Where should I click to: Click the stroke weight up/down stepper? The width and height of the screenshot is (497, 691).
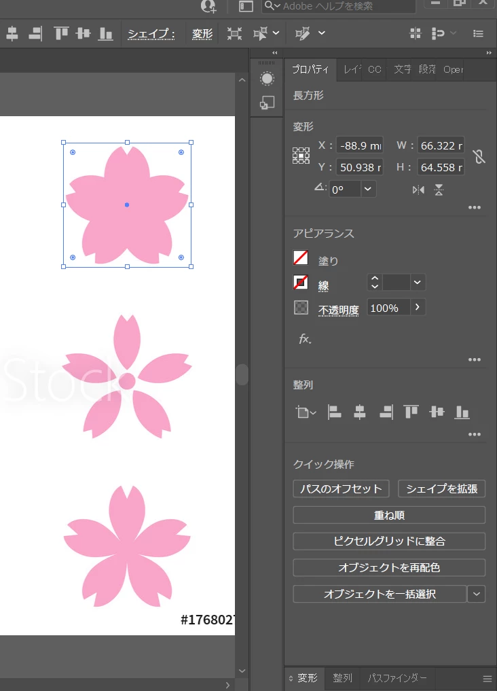coord(375,282)
